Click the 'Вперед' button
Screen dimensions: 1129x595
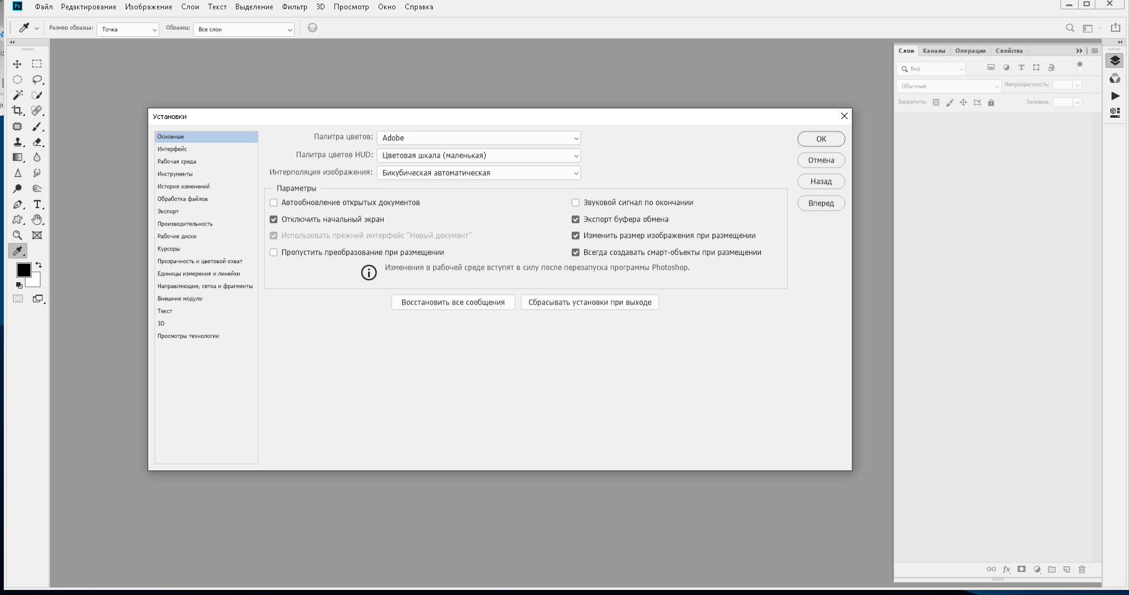click(821, 203)
